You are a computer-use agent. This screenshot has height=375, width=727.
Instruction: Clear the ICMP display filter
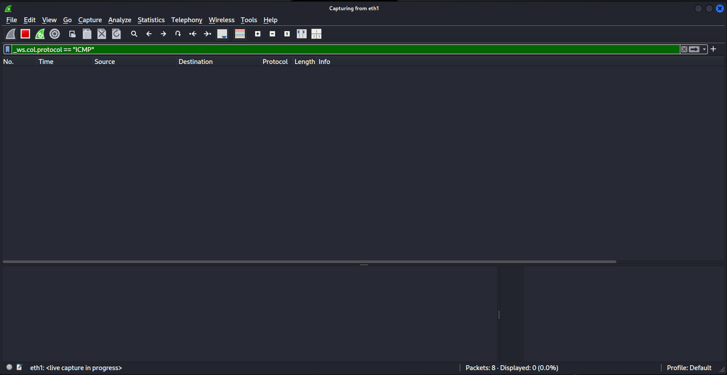[684, 49]
